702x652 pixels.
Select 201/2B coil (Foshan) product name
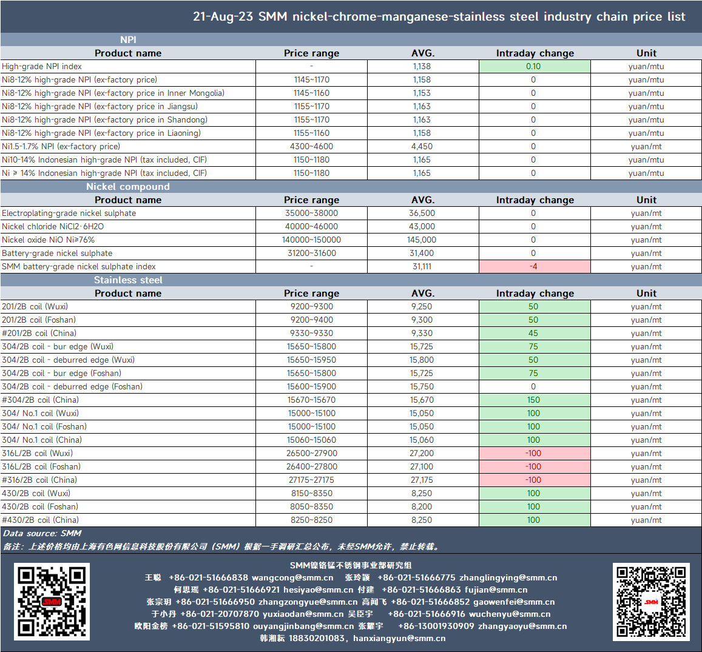(38, 320)
